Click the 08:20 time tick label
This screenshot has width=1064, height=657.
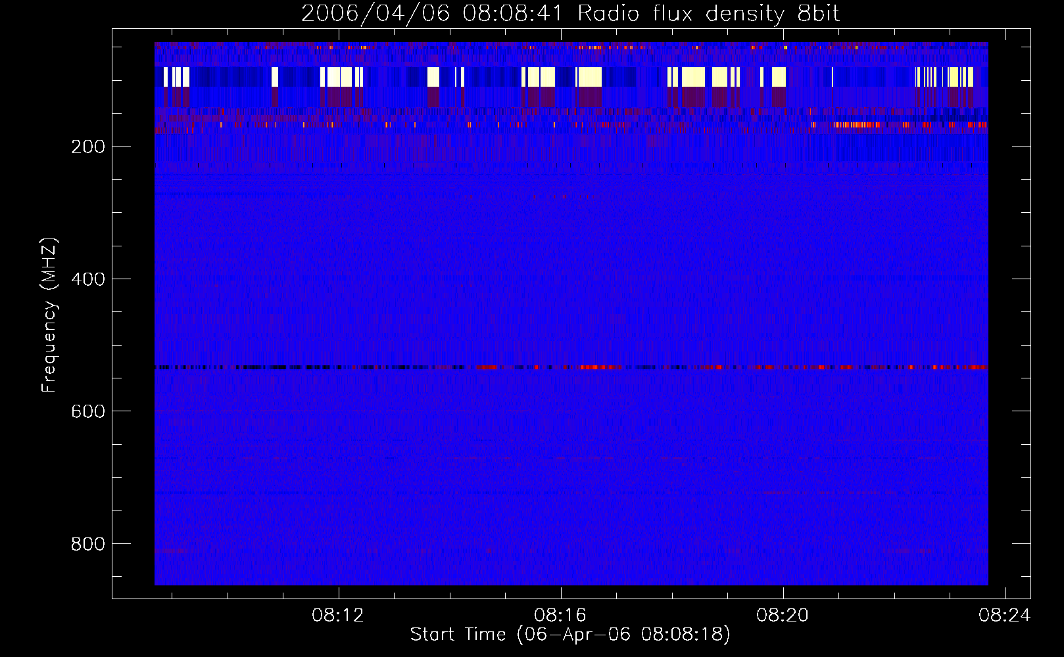tap(783, 616)
